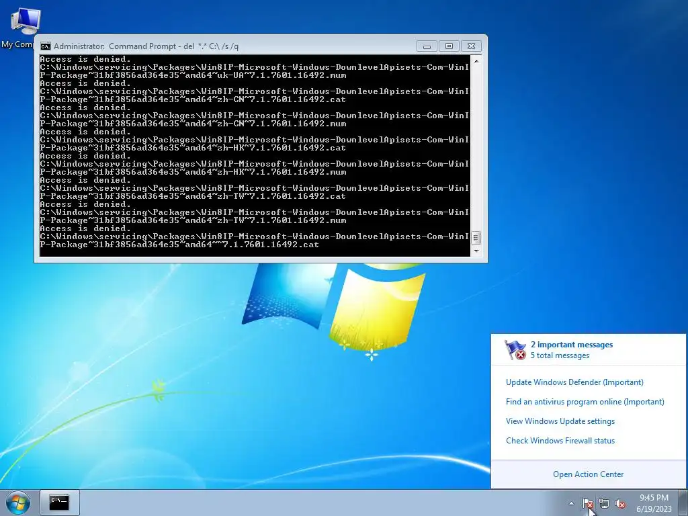Open View Windows Update settings
The image size is (688, 516).
point(560,421)
